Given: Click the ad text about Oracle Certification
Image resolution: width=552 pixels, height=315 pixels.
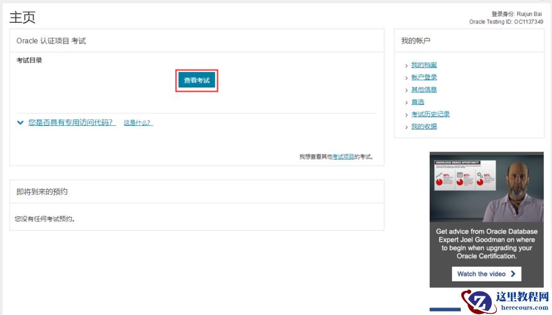Looking at the screenshot, I should coord(487,244).
